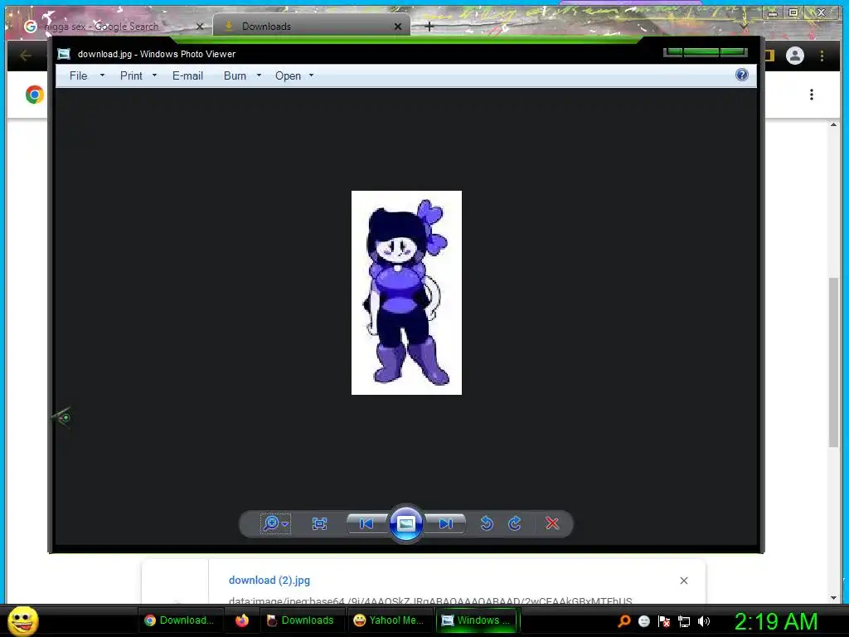Go to the previous photo
The width and height of the screenshot is (849, 637).
pyautogui.click(x=366, y=524)
